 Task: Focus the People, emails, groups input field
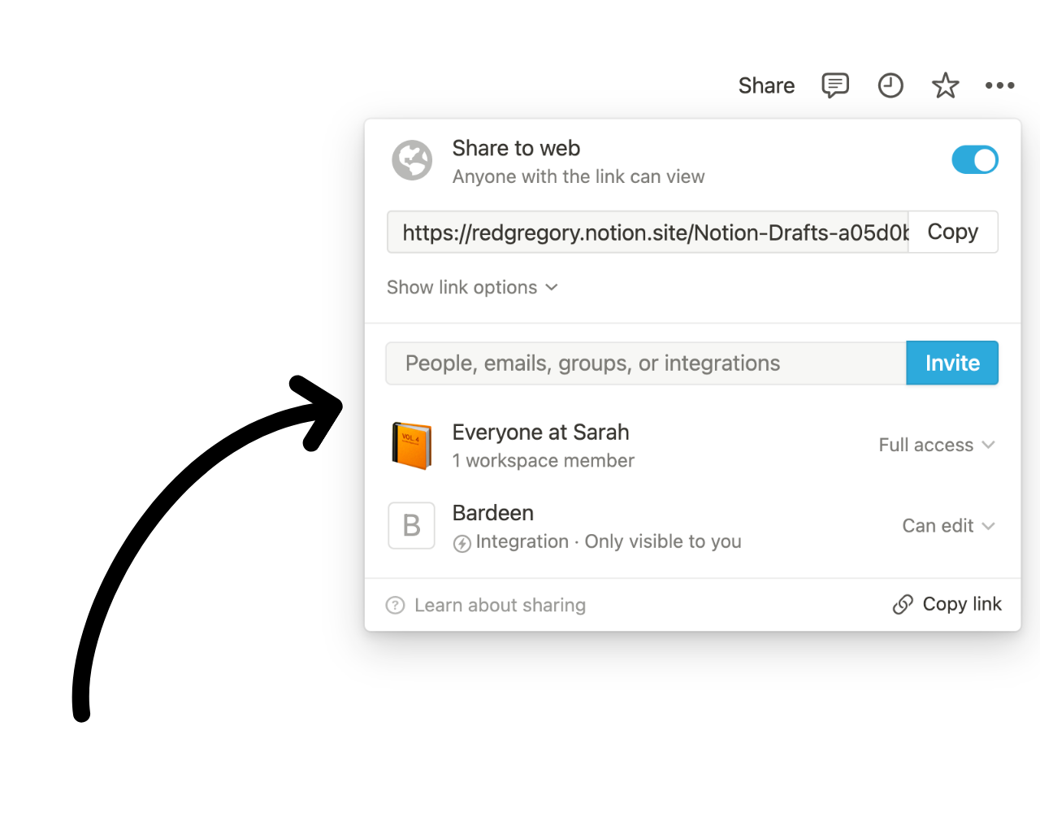(646, 363)
